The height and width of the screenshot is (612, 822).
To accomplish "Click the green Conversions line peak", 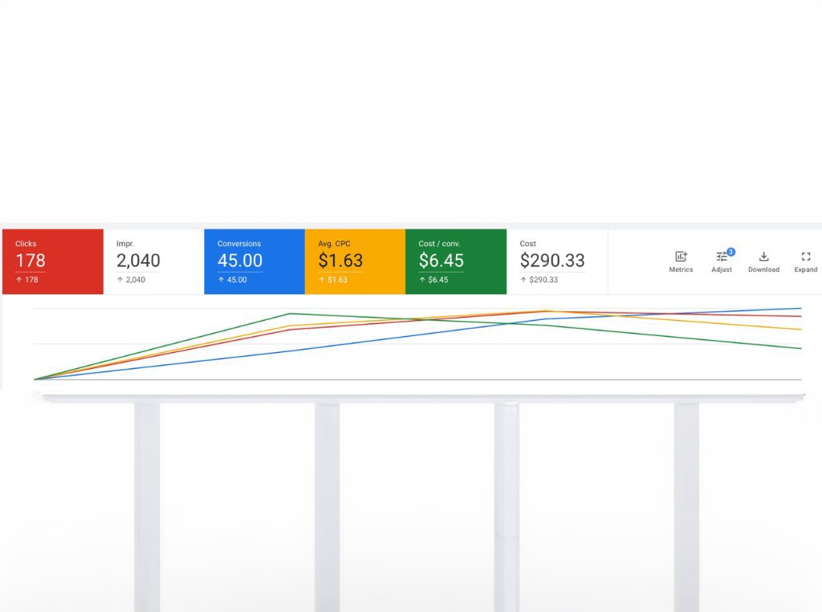I will pyautogui.click(x=289, y=314).
